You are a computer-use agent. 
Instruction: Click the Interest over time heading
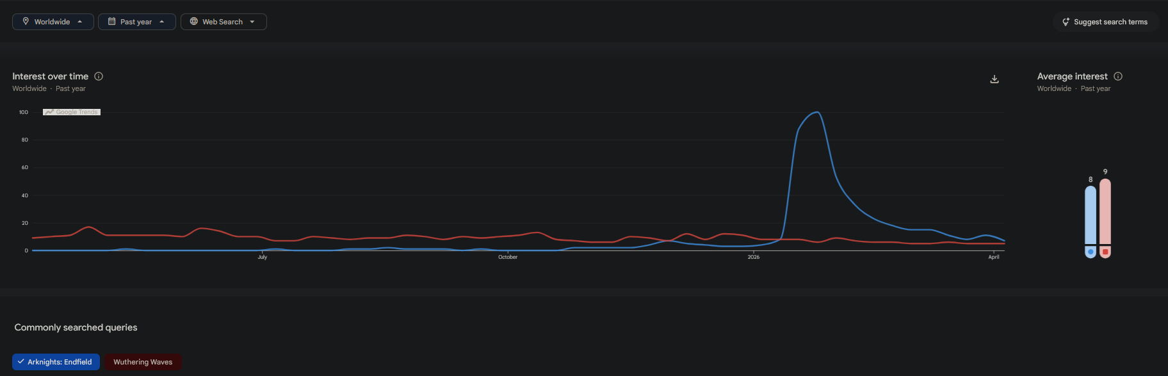[51, 76]
